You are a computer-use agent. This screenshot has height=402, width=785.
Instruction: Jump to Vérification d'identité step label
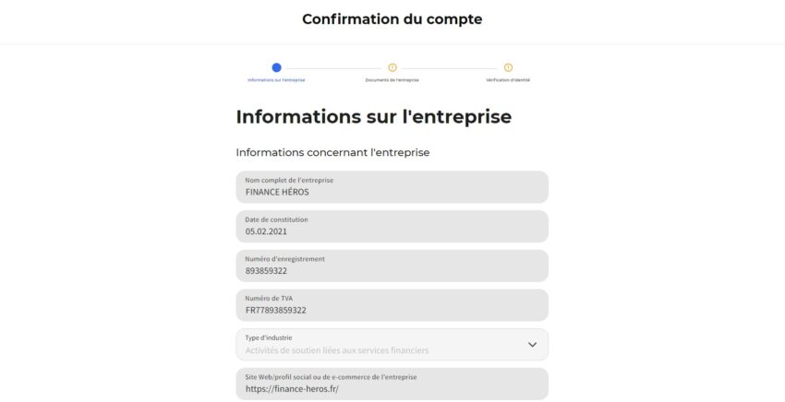point(508,80)
